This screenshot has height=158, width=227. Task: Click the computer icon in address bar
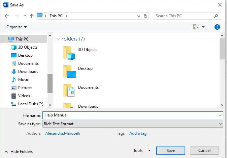[40, 16]
